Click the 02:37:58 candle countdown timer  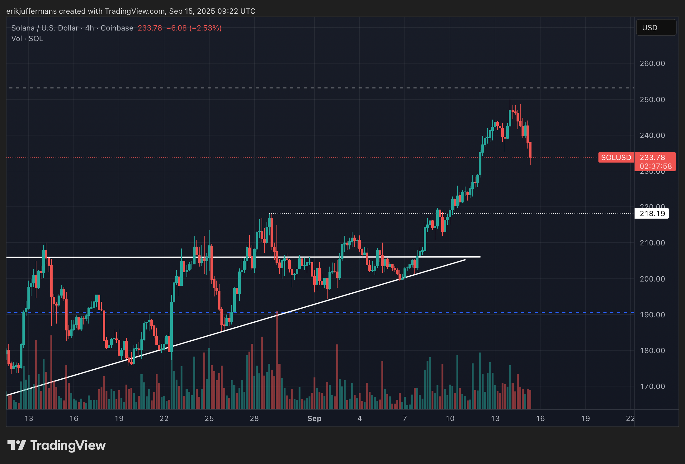coord(655,166)
